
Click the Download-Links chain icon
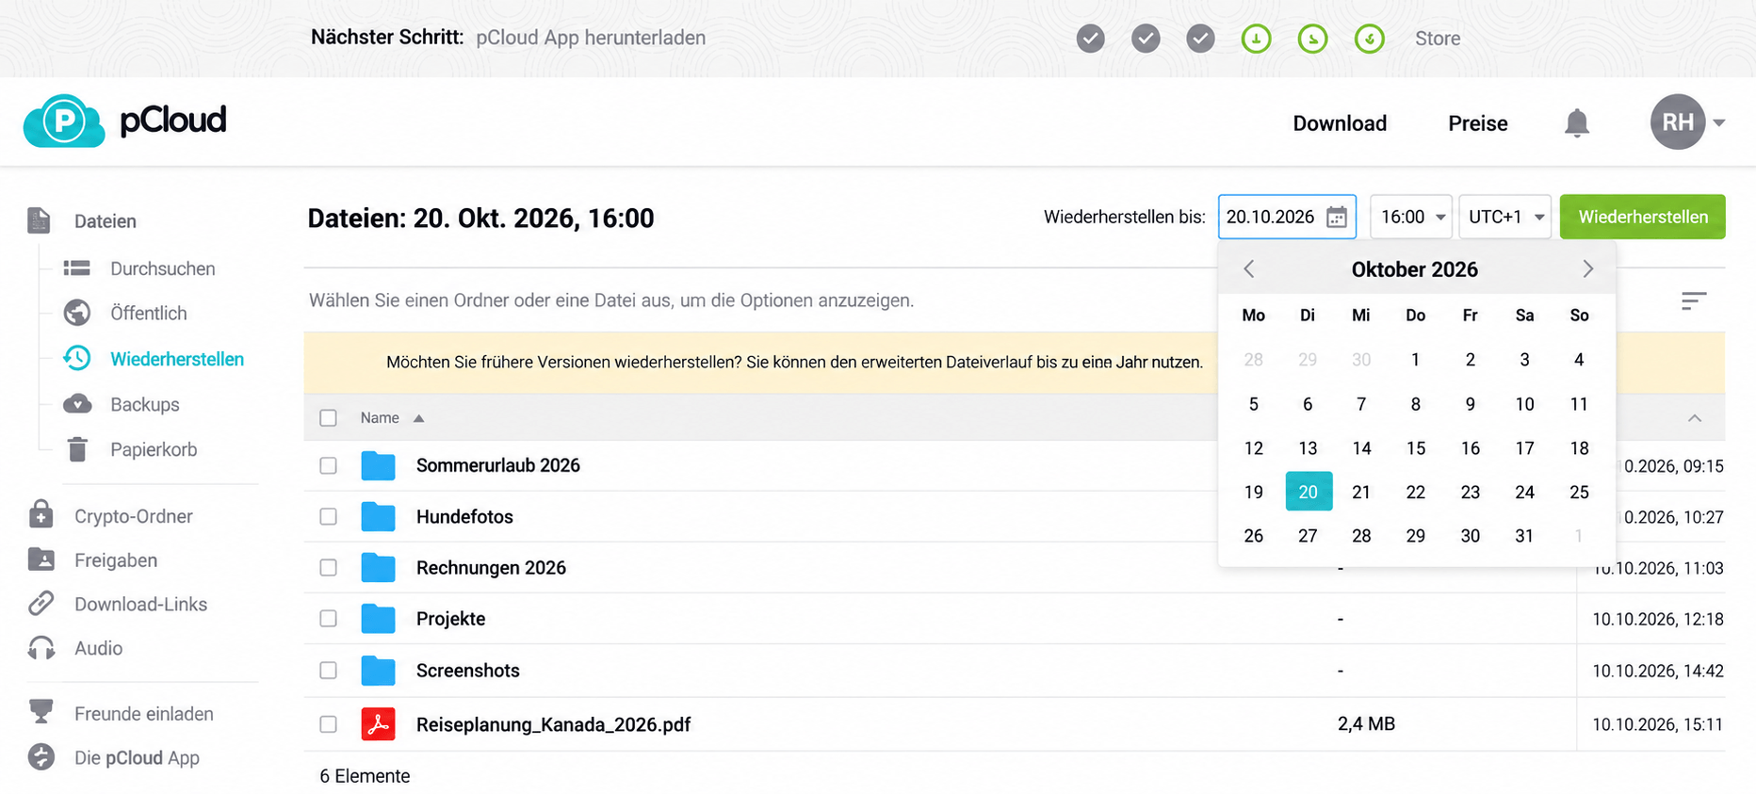pyautogui.click(x=41, y=604)
